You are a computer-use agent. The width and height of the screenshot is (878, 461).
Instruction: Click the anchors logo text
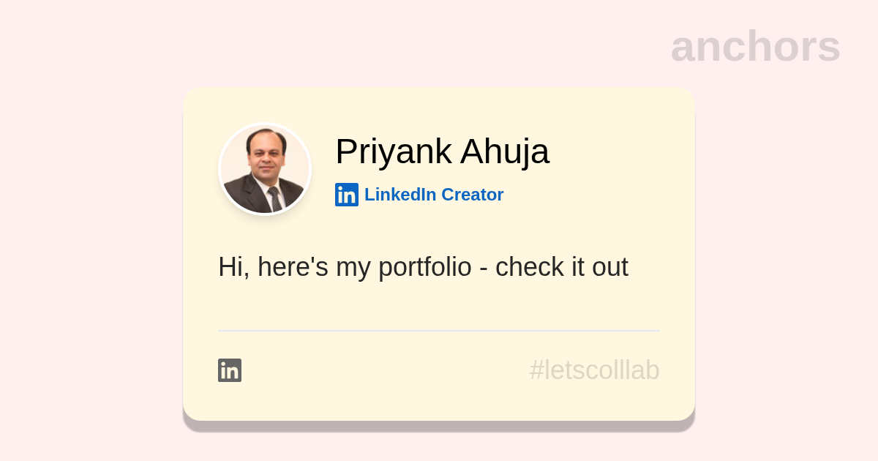pos(755,46)
